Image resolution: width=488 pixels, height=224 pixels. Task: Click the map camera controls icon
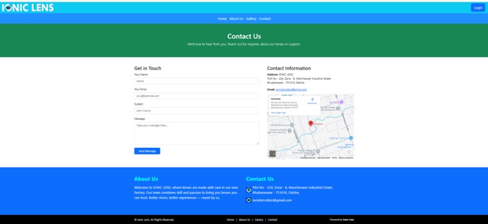point(349,152)
